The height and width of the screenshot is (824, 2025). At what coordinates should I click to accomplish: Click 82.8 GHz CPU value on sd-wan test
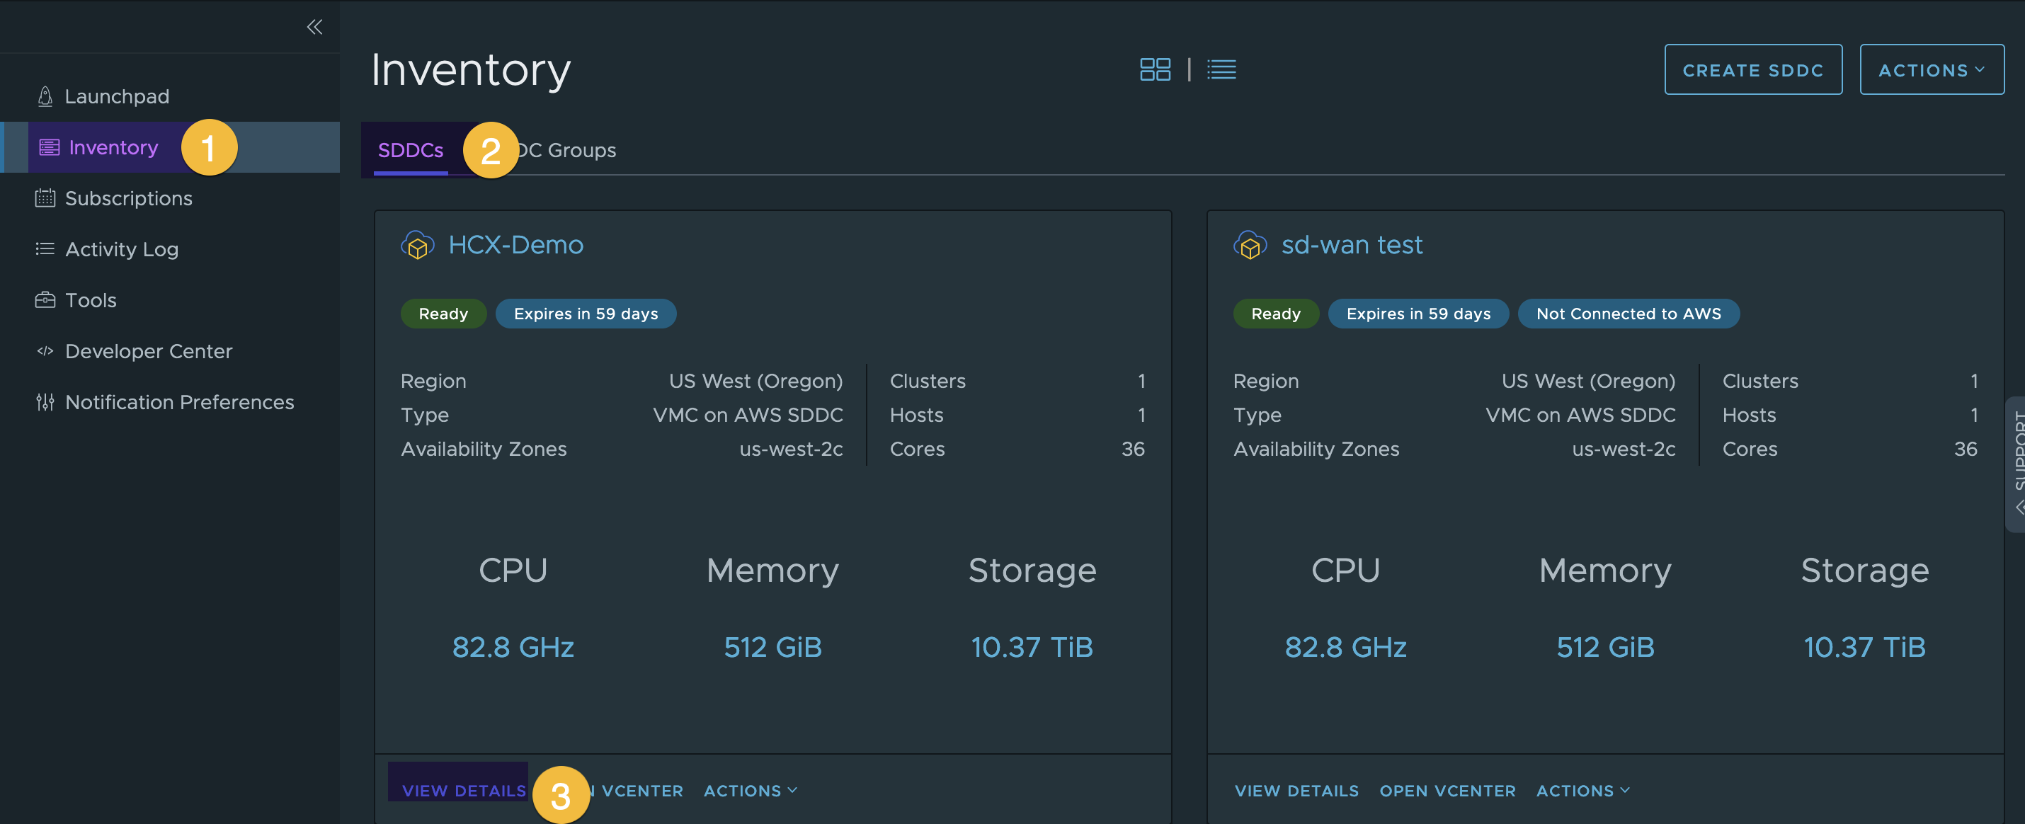point(1345,647)
